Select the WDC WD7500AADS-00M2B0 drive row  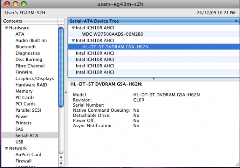pos(154,34)
